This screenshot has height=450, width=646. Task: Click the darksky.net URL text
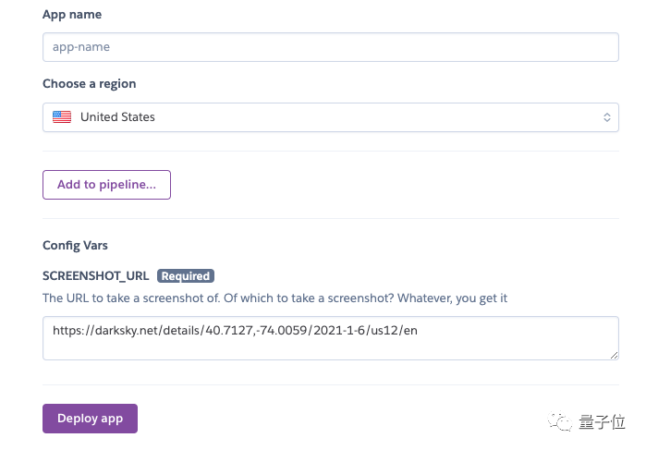pos(236,330)
